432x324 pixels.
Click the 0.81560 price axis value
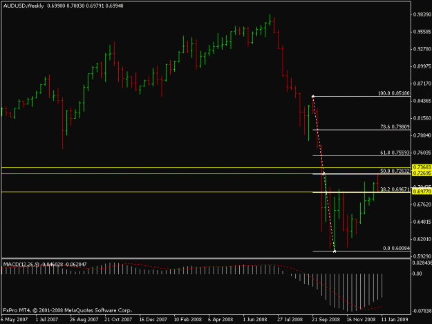pos(422,118)
